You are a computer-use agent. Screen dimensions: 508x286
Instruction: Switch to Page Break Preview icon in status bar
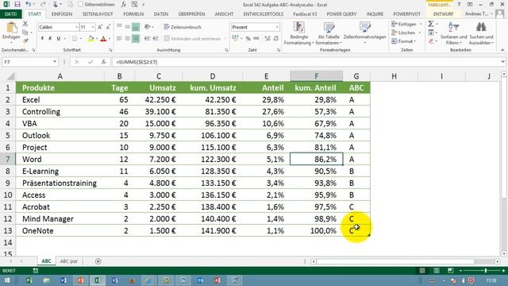(451, 270)
